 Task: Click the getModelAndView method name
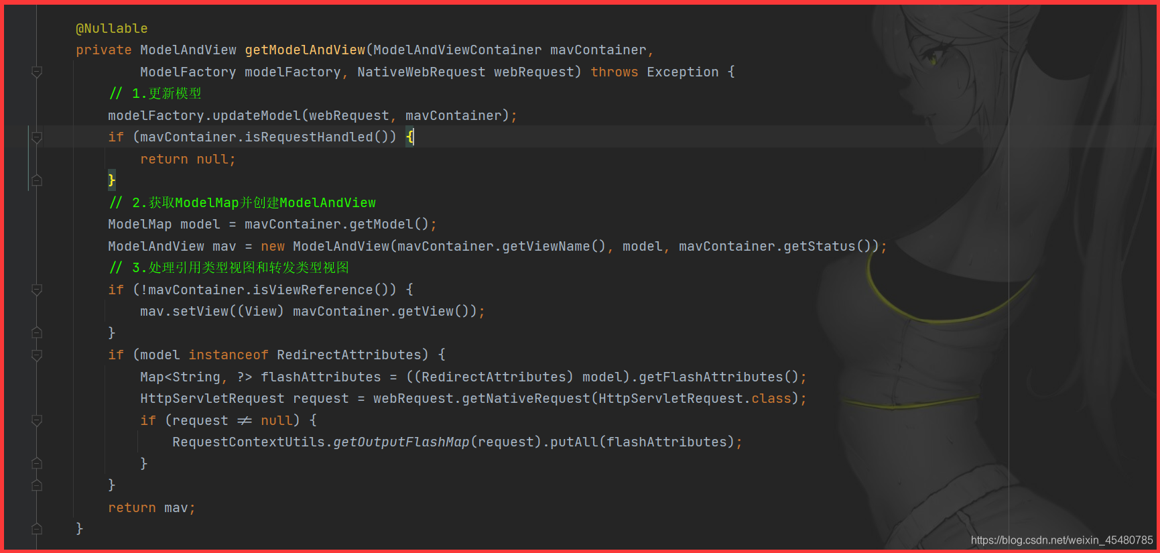point(305,50)
